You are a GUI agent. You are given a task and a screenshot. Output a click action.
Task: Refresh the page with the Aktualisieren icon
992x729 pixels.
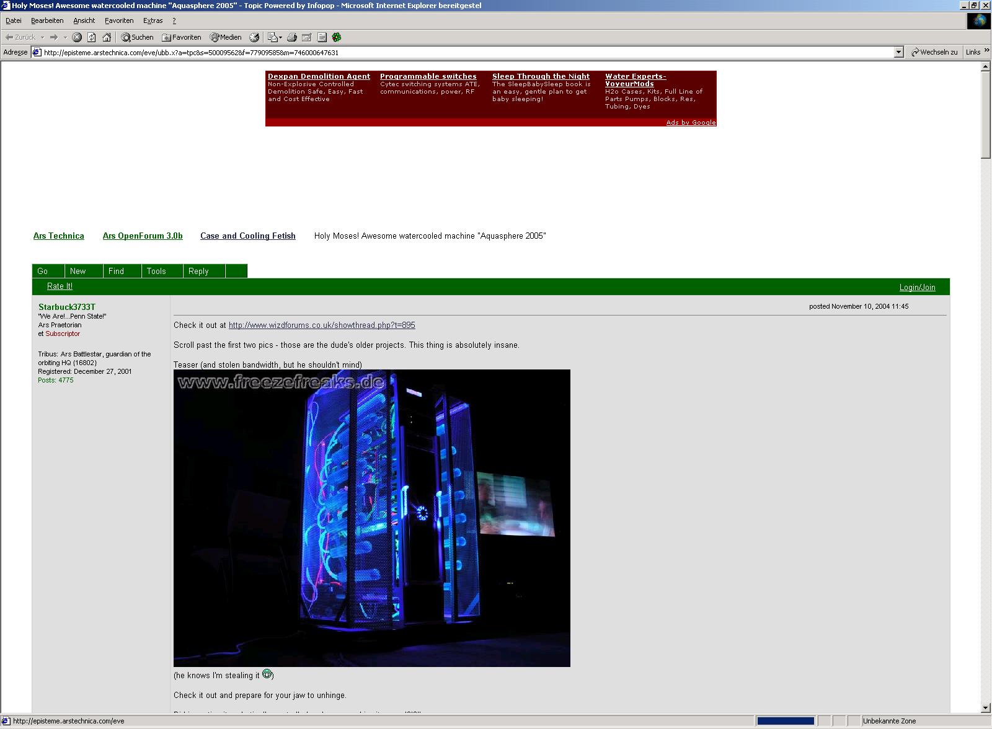tap(92, 37)
